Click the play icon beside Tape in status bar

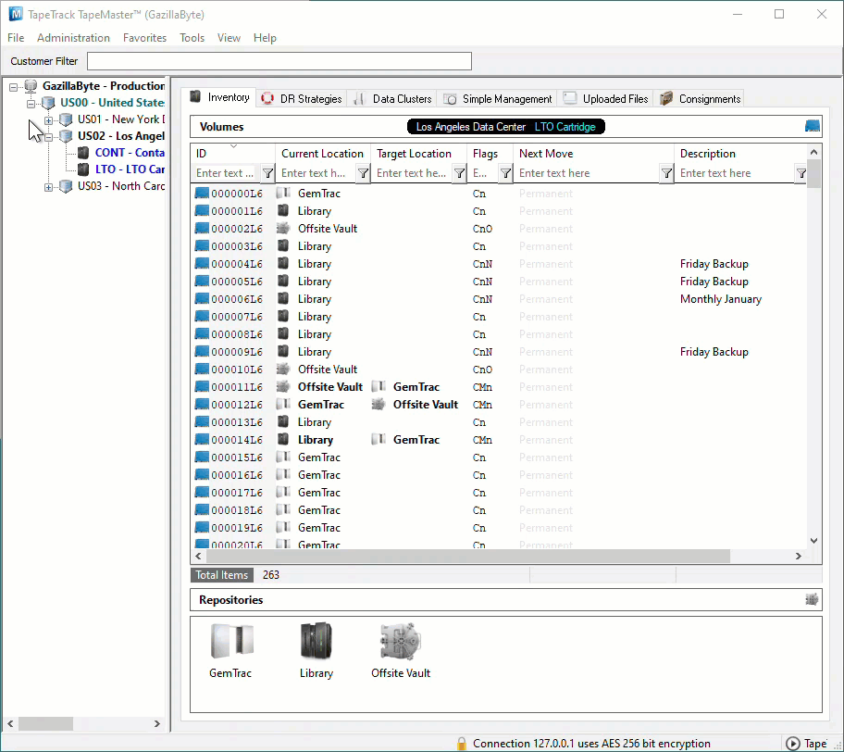(792, 744)
